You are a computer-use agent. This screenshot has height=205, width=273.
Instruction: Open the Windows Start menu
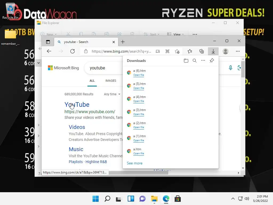point(95,199)
